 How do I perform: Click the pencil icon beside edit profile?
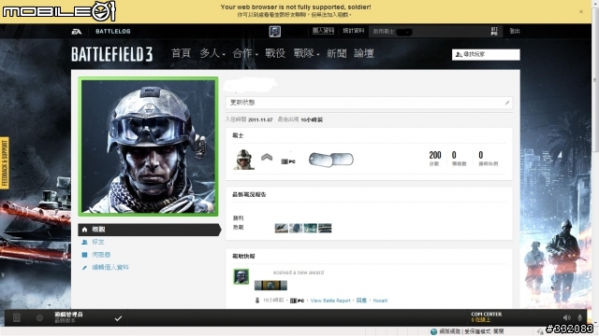pyautogui.click(x=85, y=268)
